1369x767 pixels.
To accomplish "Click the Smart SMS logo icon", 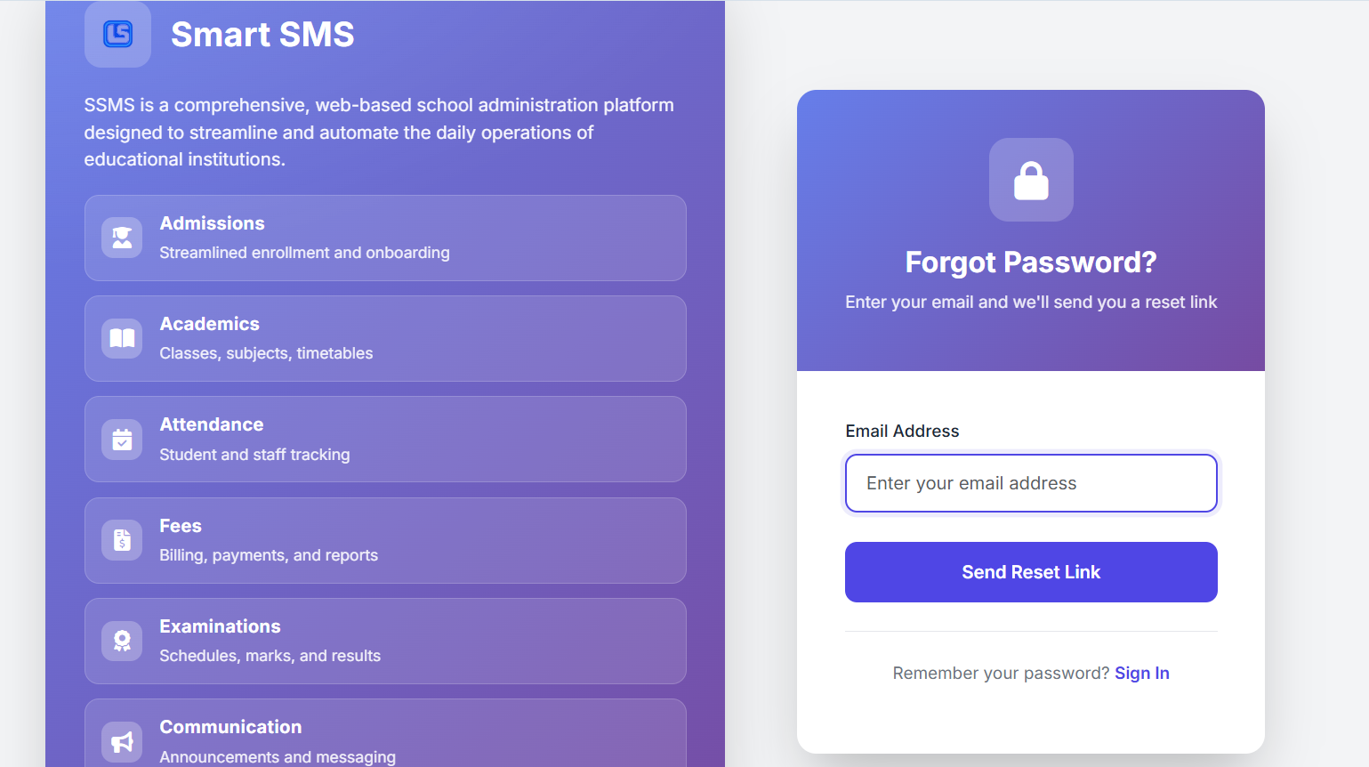I will [117, 34].
